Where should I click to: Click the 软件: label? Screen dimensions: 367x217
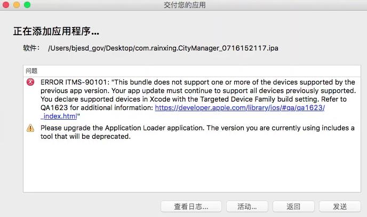point(31,48)
